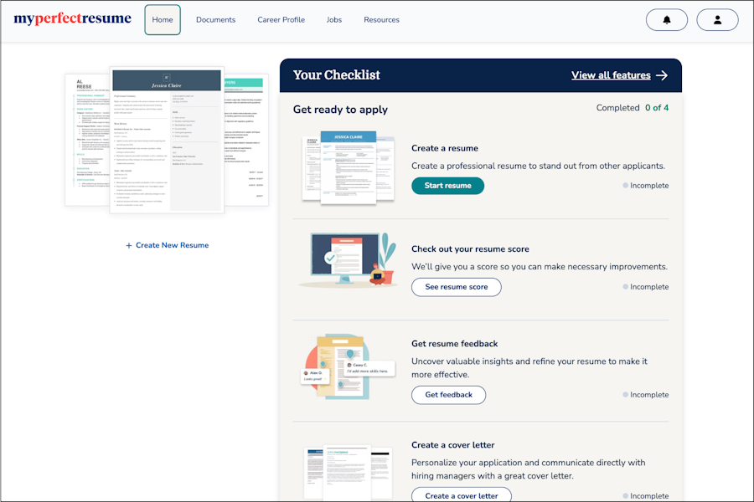
Task: Click the Create a cover letter button
Action: click(462, 495)
